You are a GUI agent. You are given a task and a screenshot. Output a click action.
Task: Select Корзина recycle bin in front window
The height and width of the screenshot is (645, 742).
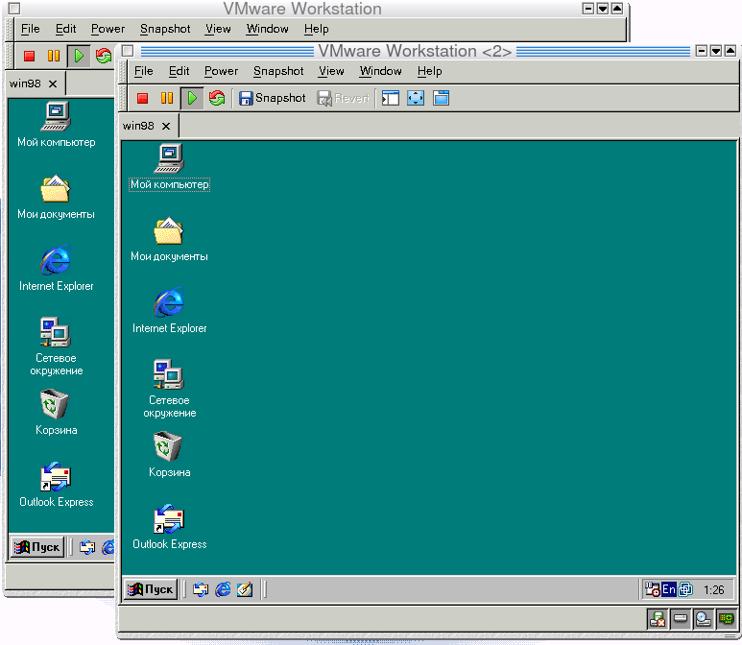point(169,455)
